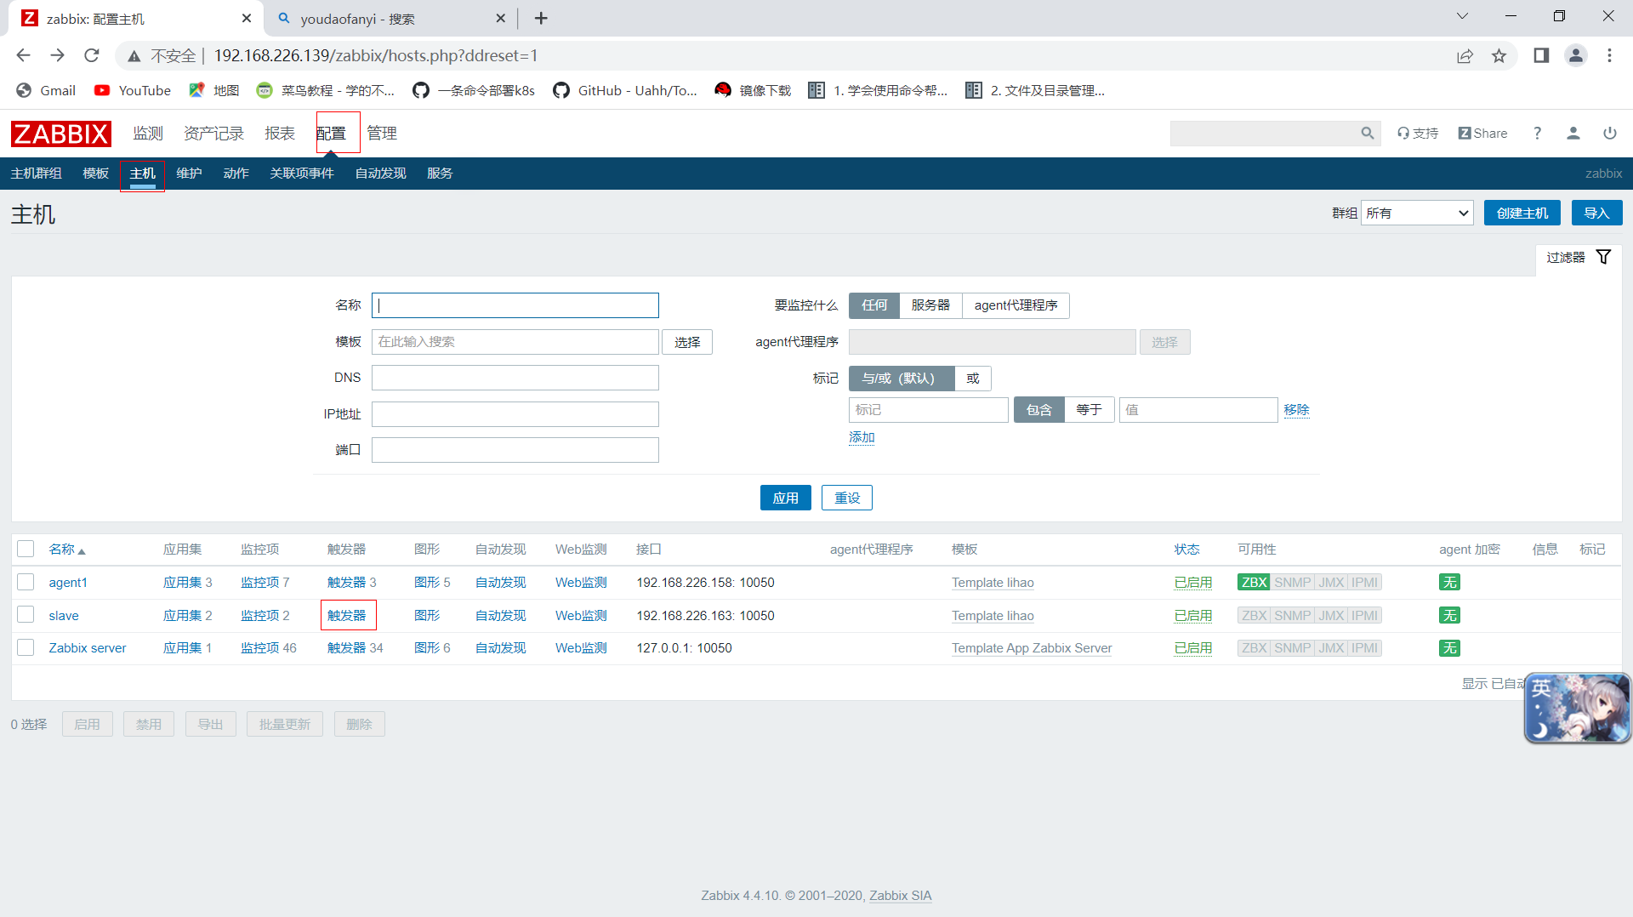Tick the checkbox for agent1 host

[26, 582]
